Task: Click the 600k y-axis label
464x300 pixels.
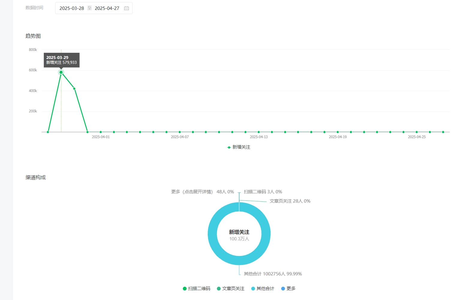Action: click(x=33, y=70)
